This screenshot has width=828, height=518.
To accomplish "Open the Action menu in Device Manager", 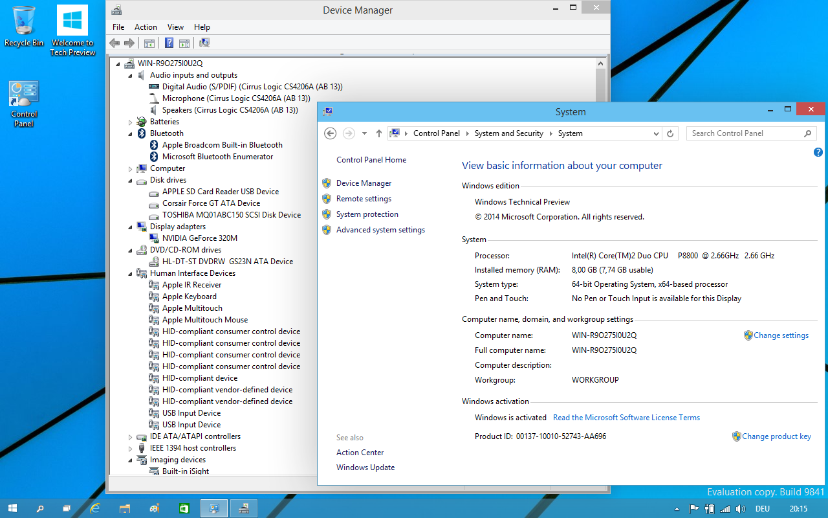I will (x=146, y=27).
